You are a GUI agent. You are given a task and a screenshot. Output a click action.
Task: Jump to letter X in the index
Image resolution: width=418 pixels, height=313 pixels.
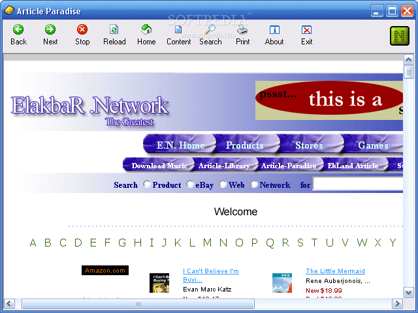pos(378,243)
